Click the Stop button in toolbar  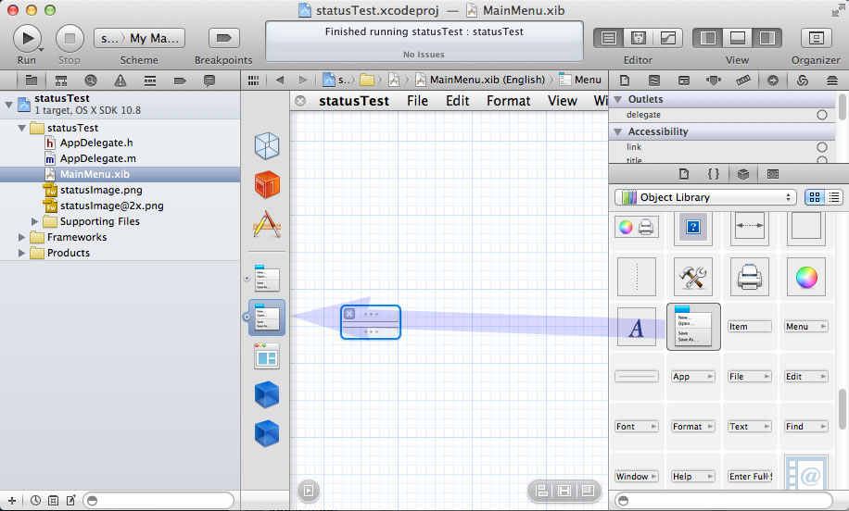pos(70,38)
